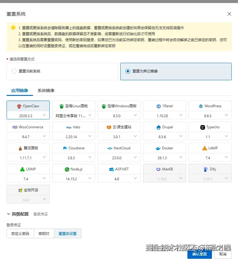Click the LAMP orange icon

pyautogui.click(x=204, y=148)
